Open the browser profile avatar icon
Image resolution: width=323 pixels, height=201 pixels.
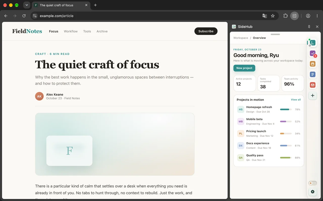[308, 16]
